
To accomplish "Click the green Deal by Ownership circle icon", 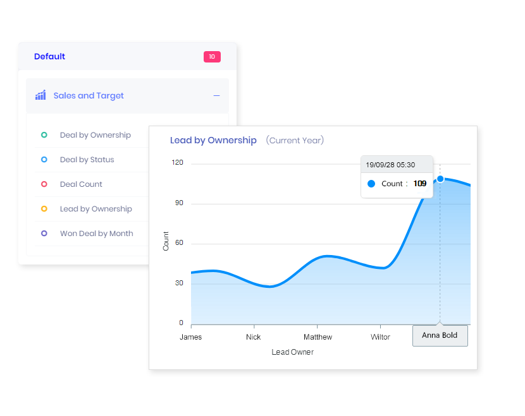I will [x=44, y=135].
